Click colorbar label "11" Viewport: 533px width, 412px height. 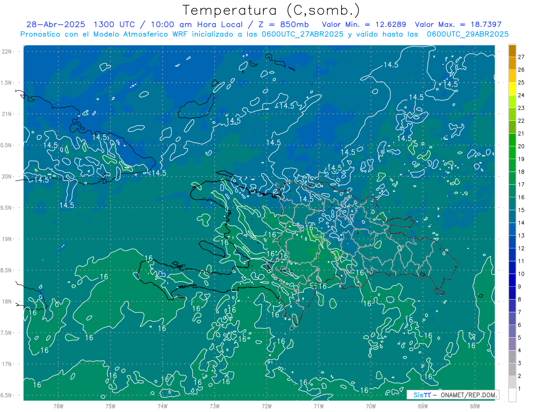pyautogui.click(x=521, y=261)
